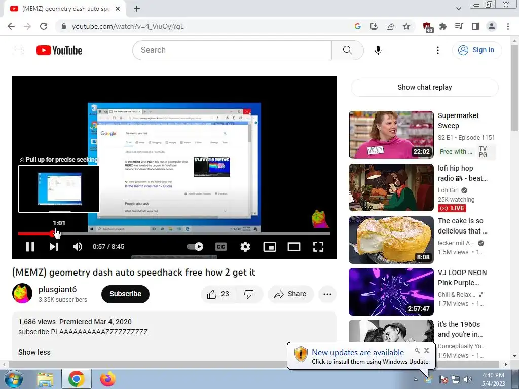Open more actions ellipsis below video
This screenshot has height=389, width=519.
327,294
